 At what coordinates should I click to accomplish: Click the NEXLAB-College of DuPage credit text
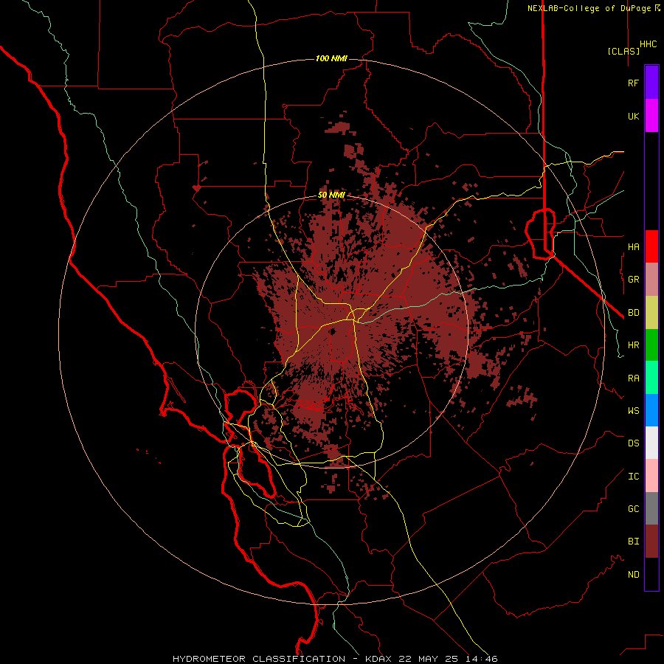point(594,8)
